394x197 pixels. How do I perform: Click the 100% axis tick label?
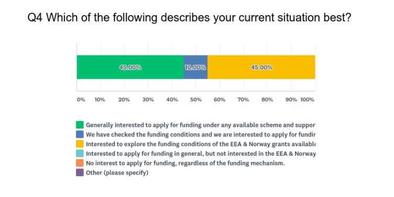tap(307, 99)
